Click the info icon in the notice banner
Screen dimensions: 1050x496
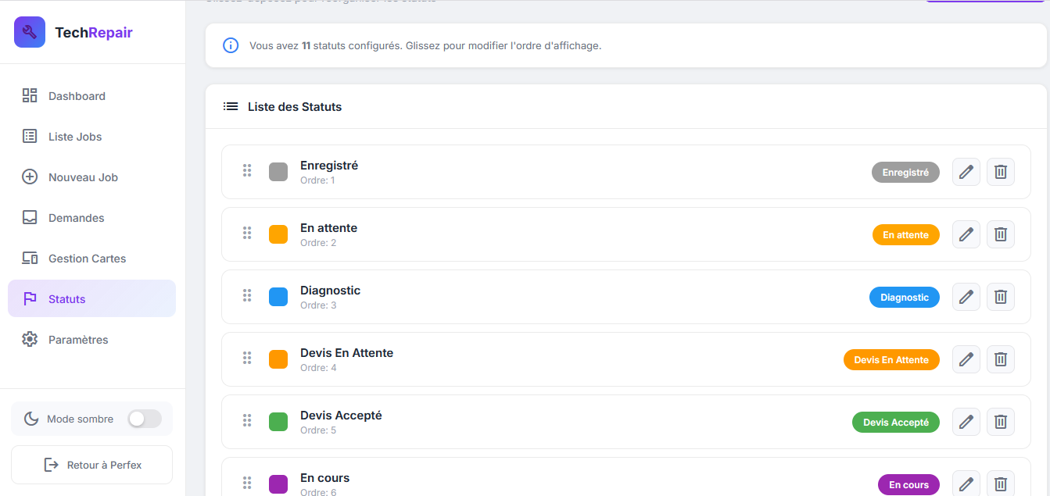pyautogui.click(x=230, y=45)
